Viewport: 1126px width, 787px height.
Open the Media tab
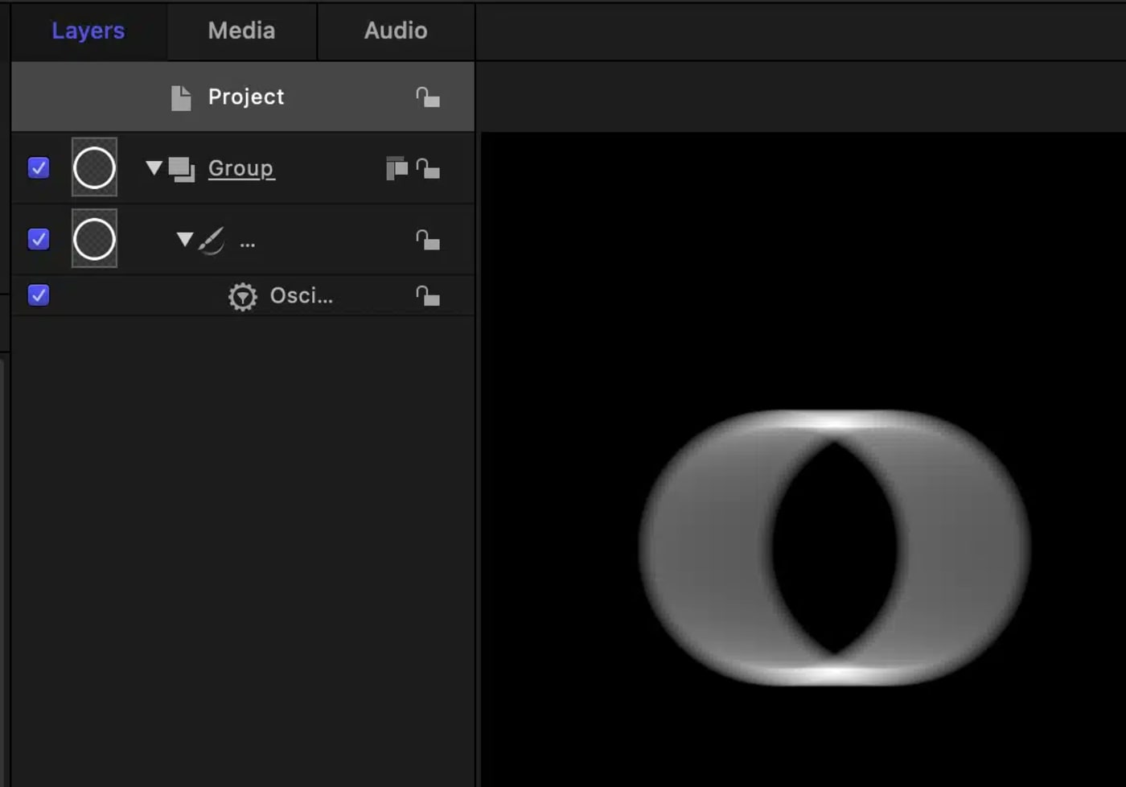click(x=241, y=31)
